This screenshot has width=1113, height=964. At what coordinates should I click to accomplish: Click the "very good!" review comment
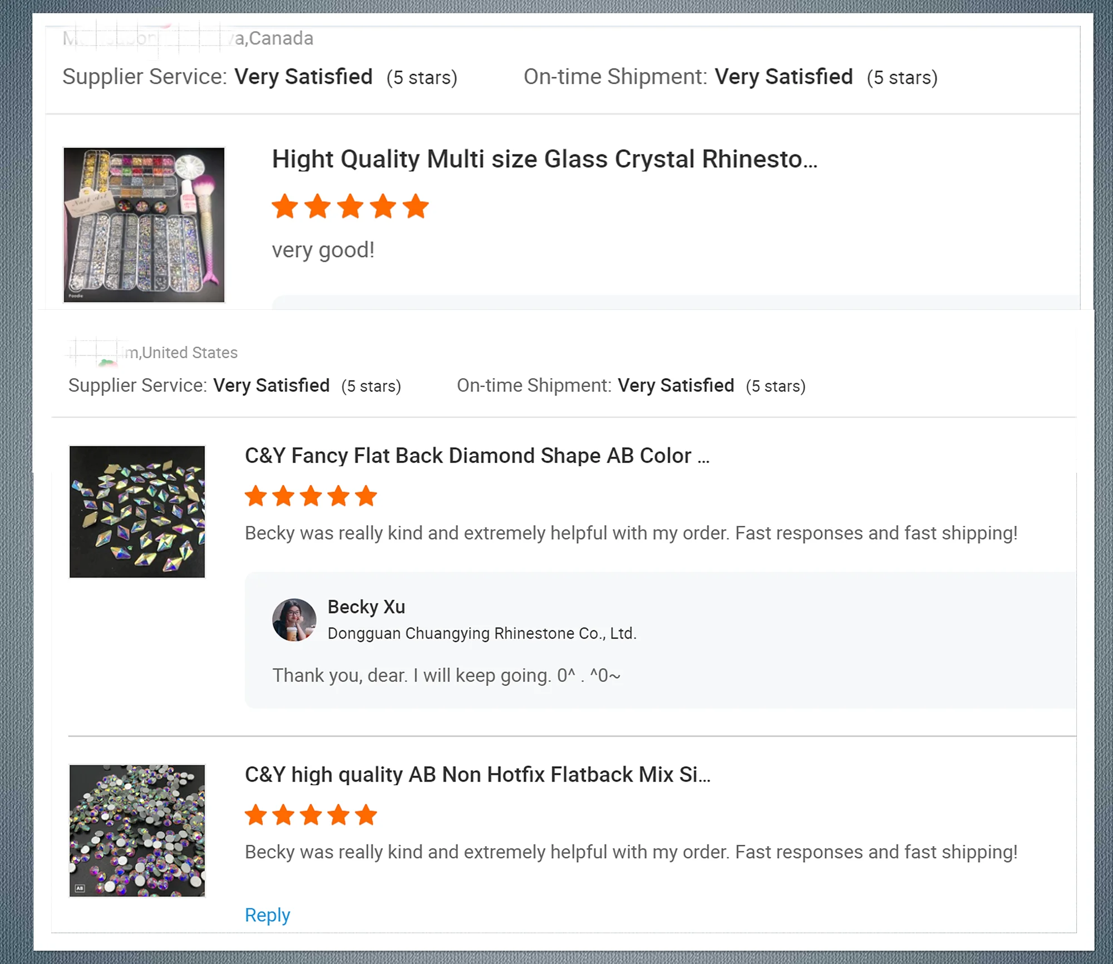point(323,250)
